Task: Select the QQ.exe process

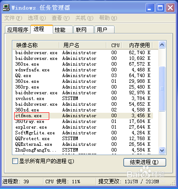Action: tap(83, 75)
